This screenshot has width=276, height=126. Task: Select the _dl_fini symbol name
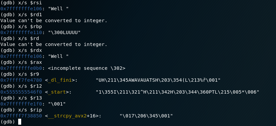pyautogui.click(x=60, y=80)
